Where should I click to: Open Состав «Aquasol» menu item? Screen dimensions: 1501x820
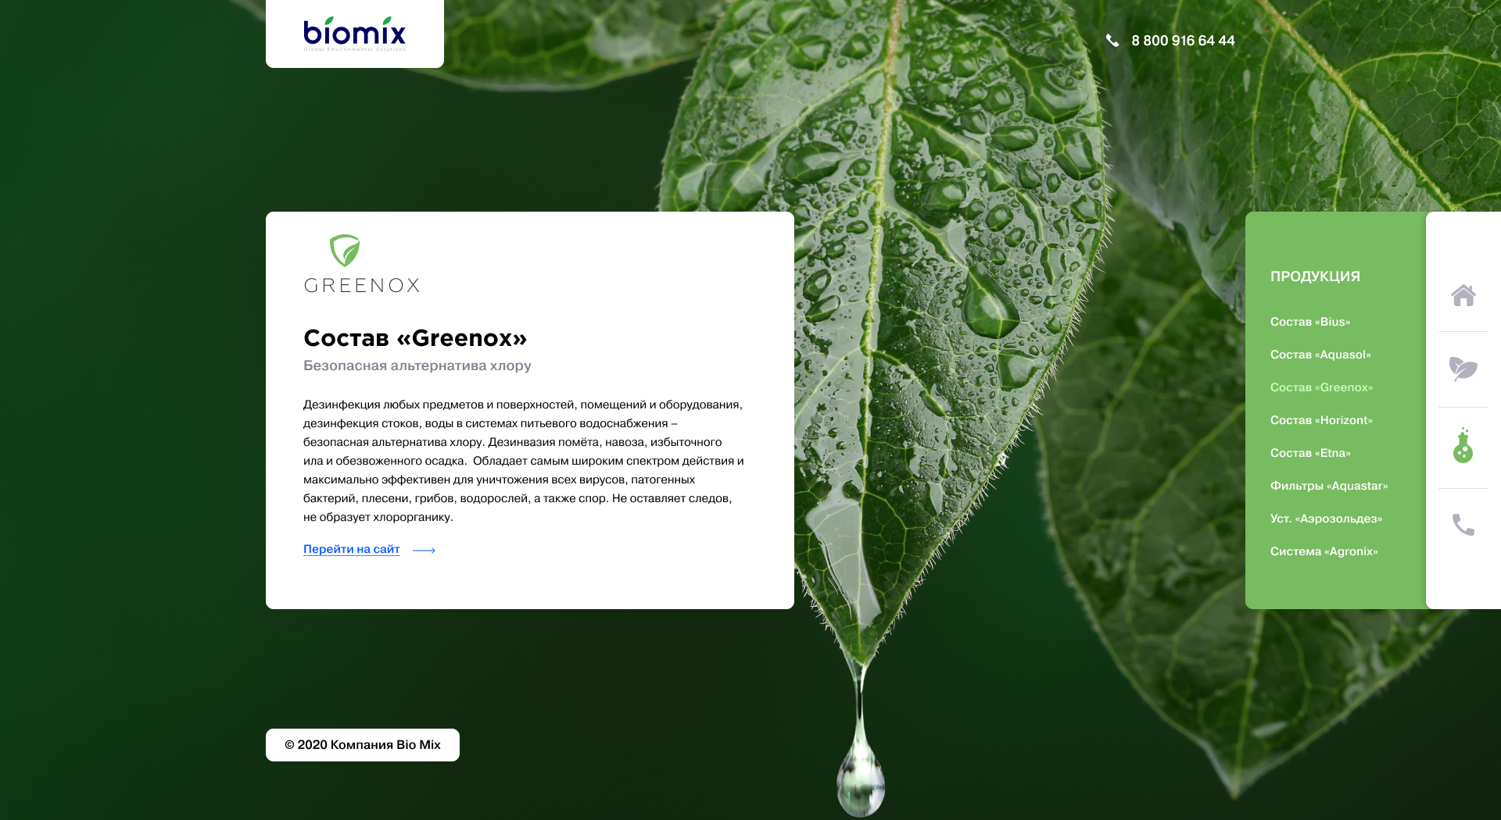(x=1320, y=355)
